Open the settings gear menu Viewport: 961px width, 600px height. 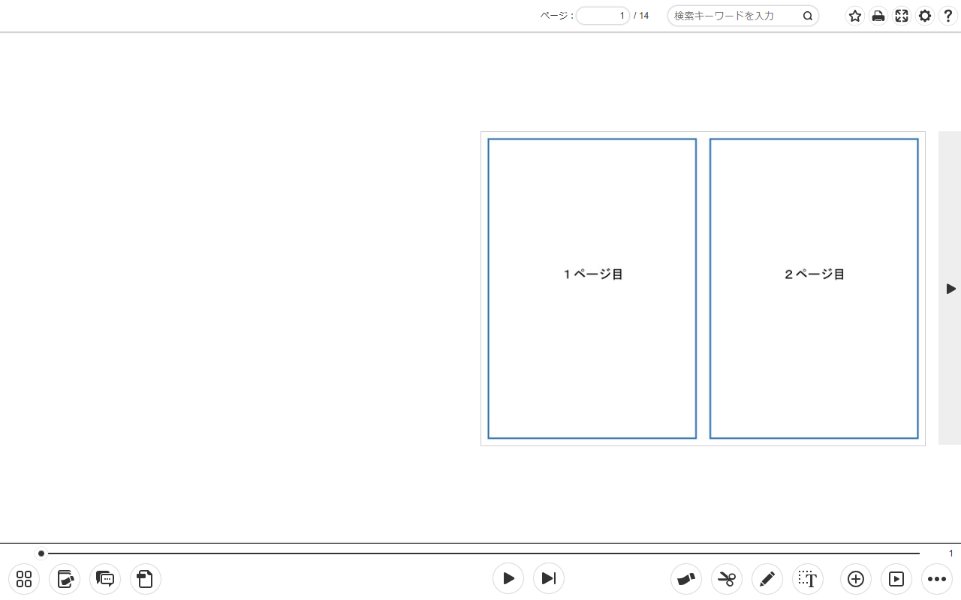point(925,16)
